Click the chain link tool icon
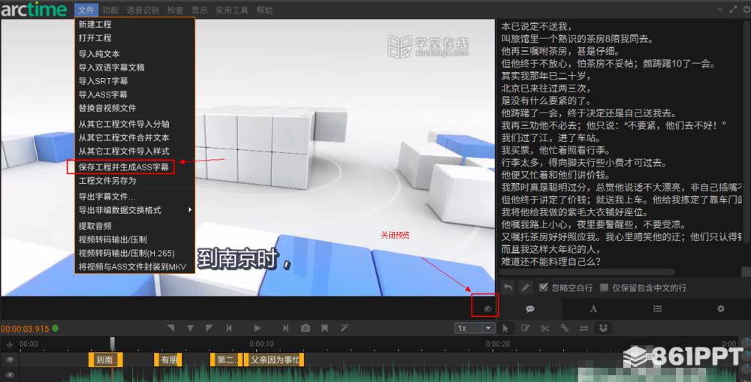751x382 pixels. tap(564, 328)
